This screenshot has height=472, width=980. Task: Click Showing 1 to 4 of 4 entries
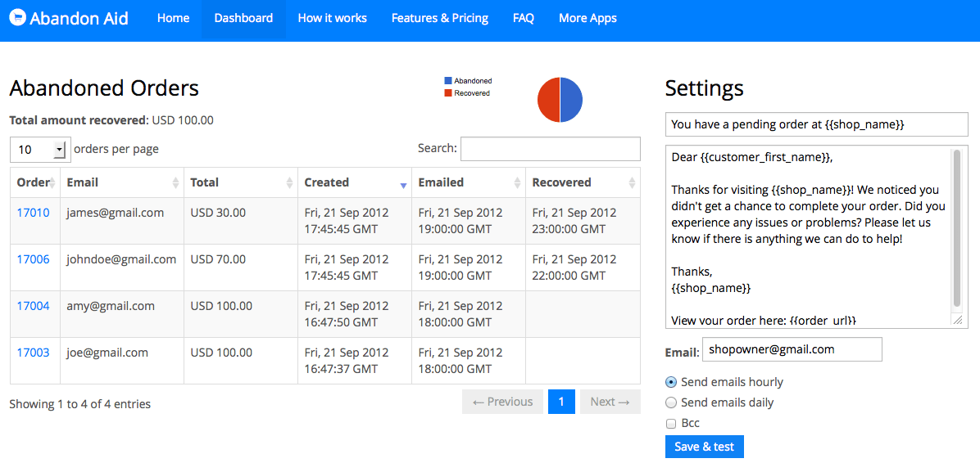(80, 404)
